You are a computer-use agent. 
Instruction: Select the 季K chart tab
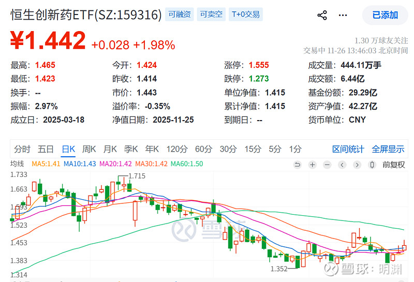tap(131, 149)
